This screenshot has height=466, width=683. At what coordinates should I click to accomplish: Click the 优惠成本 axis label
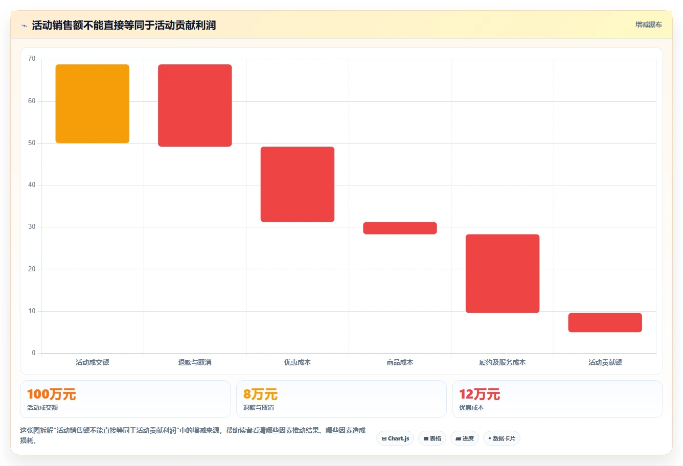(x=298, y=362)
